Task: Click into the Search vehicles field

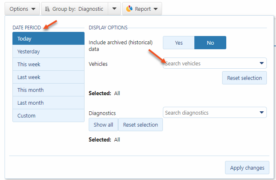Action: pyautogui.click(x=209, y=63)
